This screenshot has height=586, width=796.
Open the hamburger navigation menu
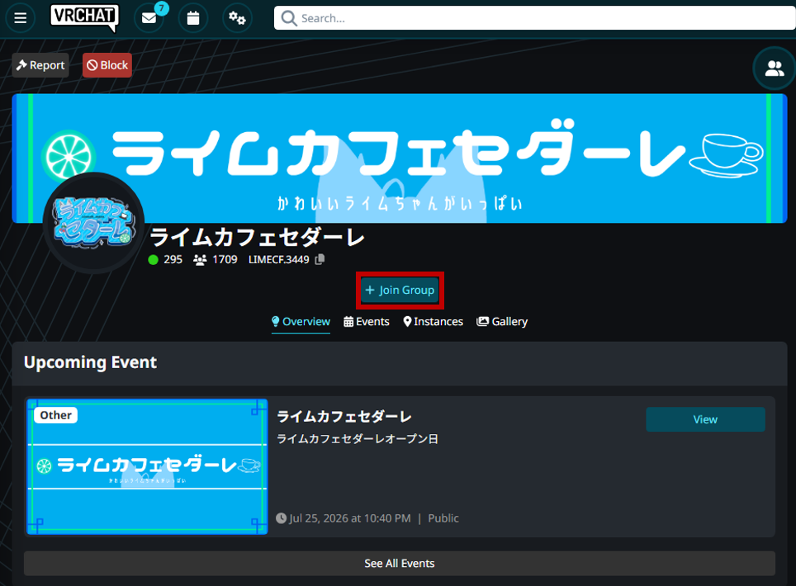(21, 18)
